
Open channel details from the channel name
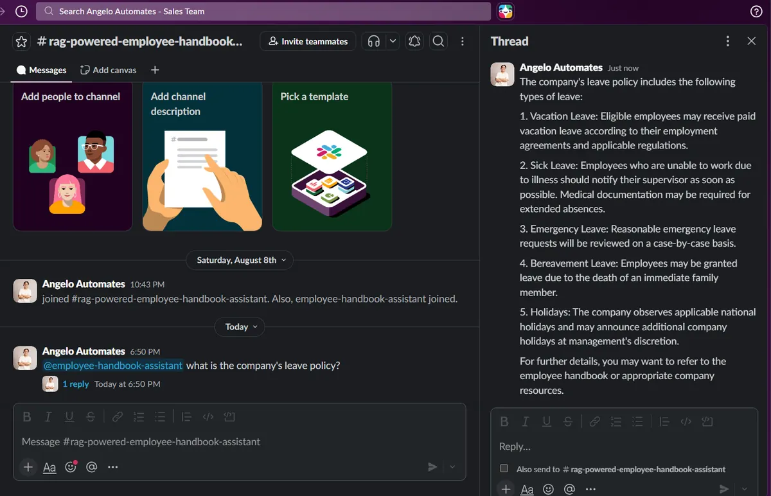(139, 41)
